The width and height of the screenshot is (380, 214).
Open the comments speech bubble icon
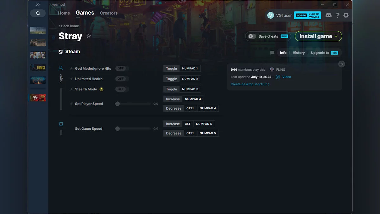click(272, 53)
